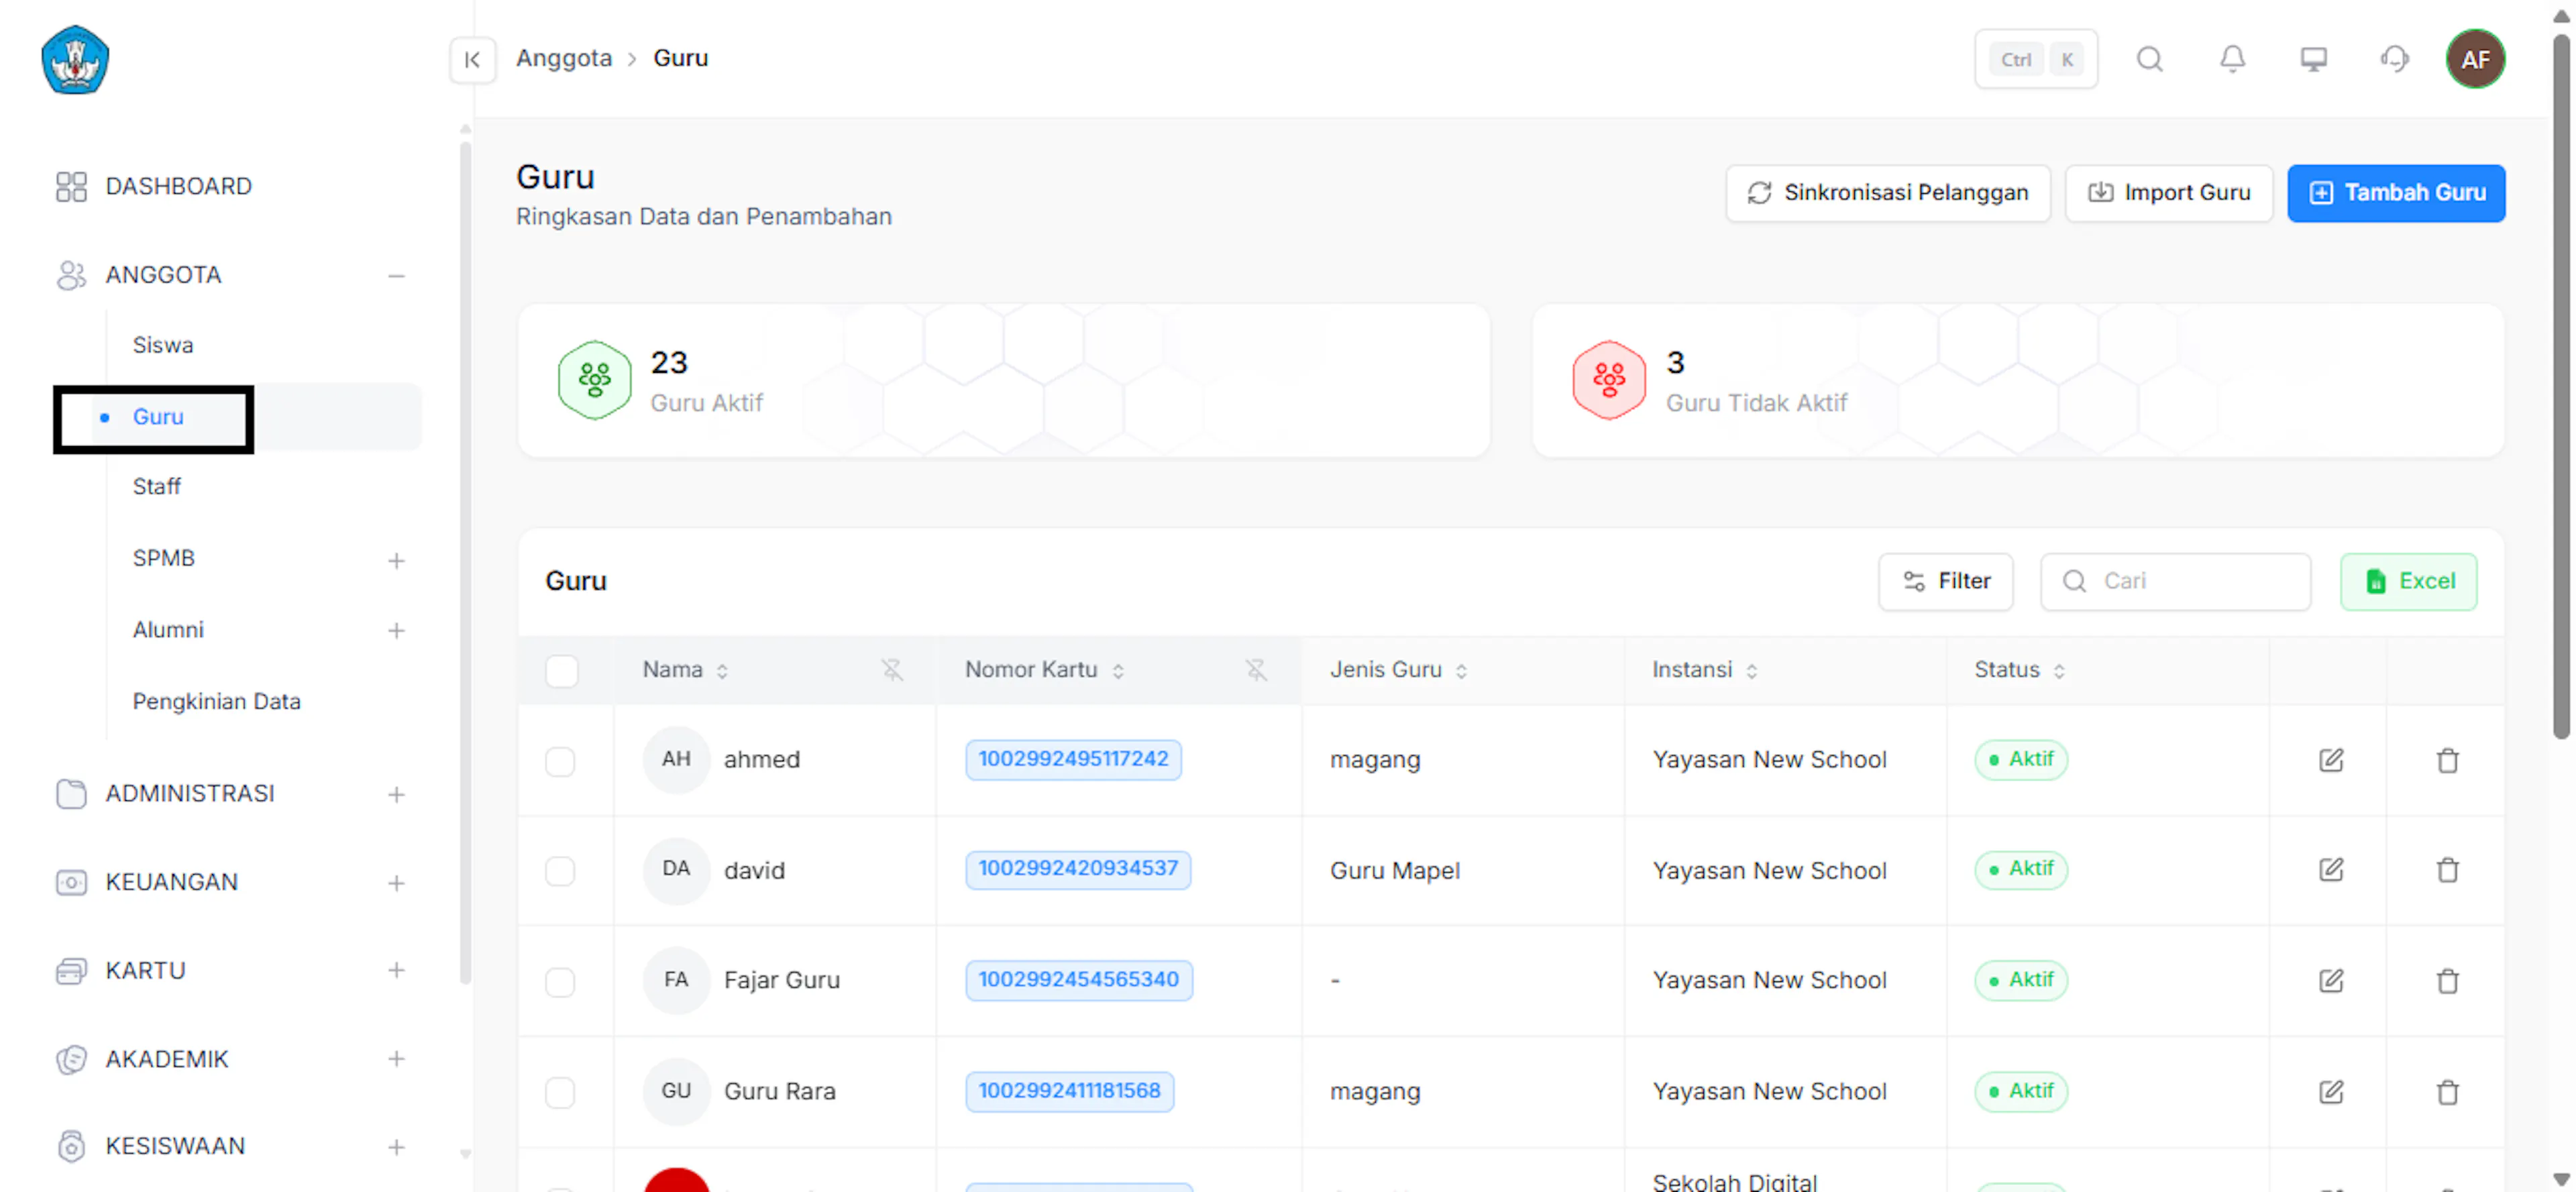Image resolution: width=2576 pixels, height=1192 pixels.
Task: Sort by Nama column arrows
Action: 722,671
